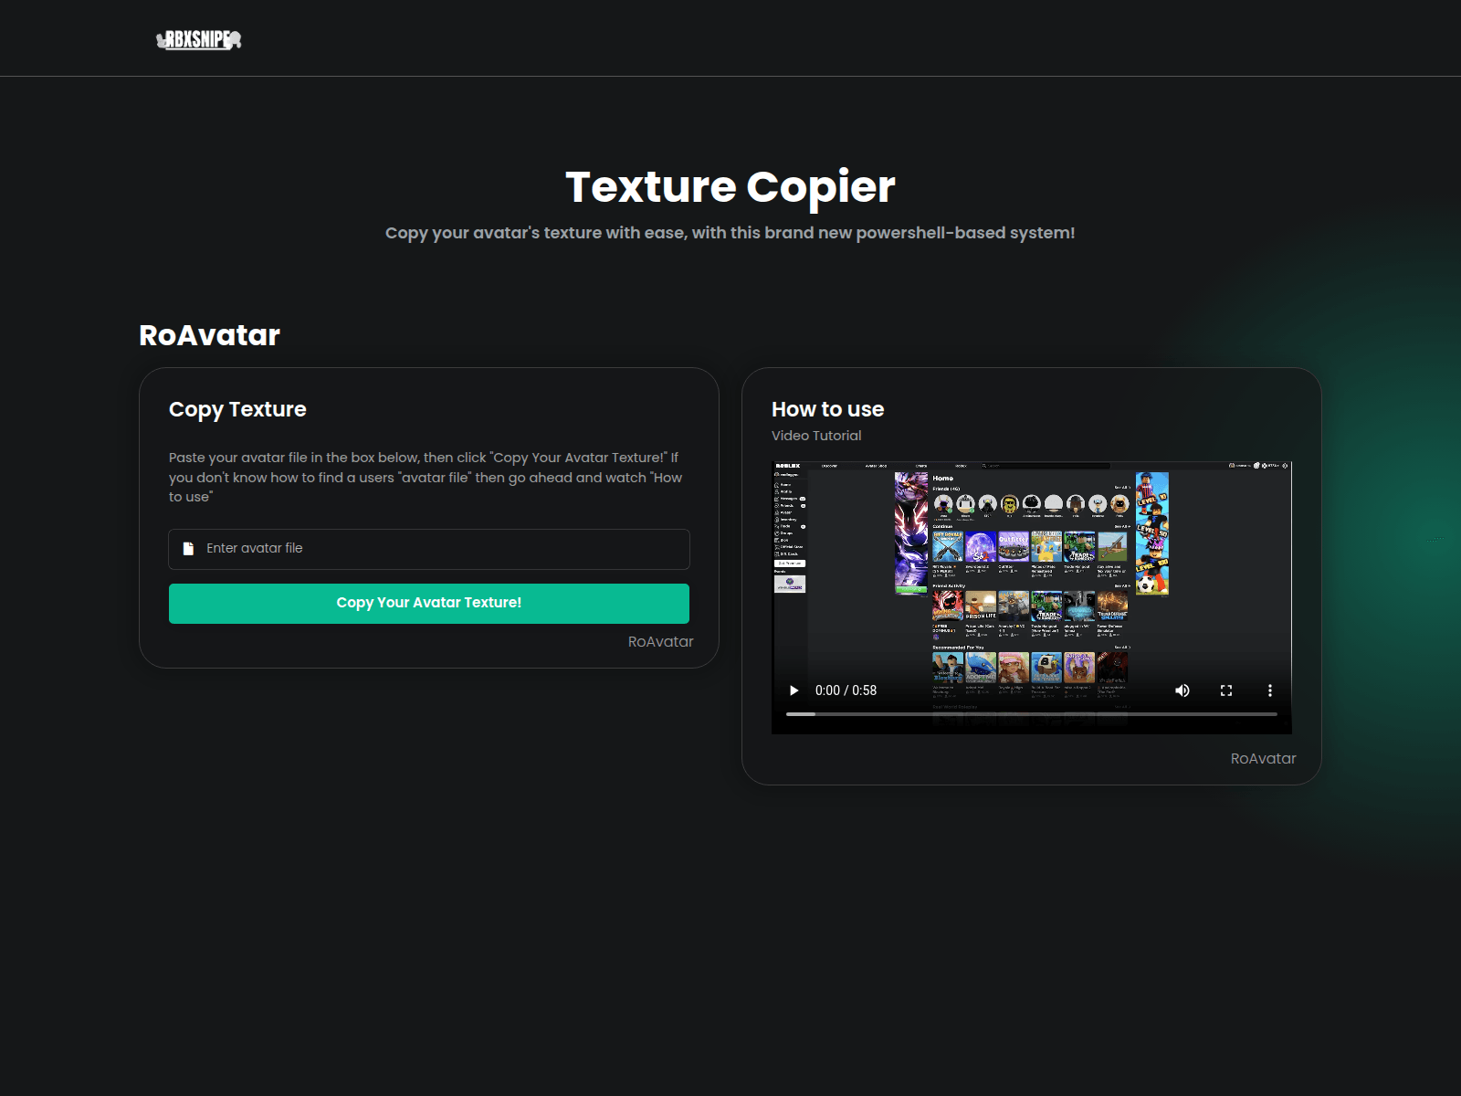Enter fullscreen mode for the video
The image size is (1461, 1096).
tap(1226, 690)
